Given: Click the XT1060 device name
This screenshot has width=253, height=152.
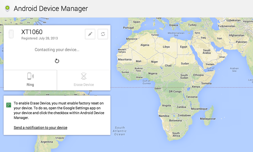Looking at the screenshot, I should coord(32,32).
